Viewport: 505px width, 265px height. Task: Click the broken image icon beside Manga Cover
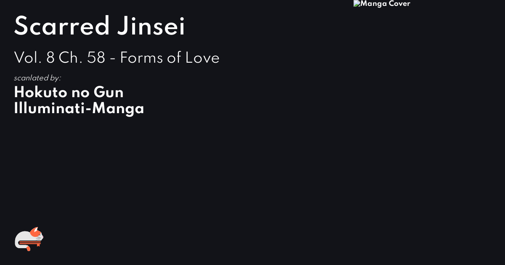(x=356, y=4)
